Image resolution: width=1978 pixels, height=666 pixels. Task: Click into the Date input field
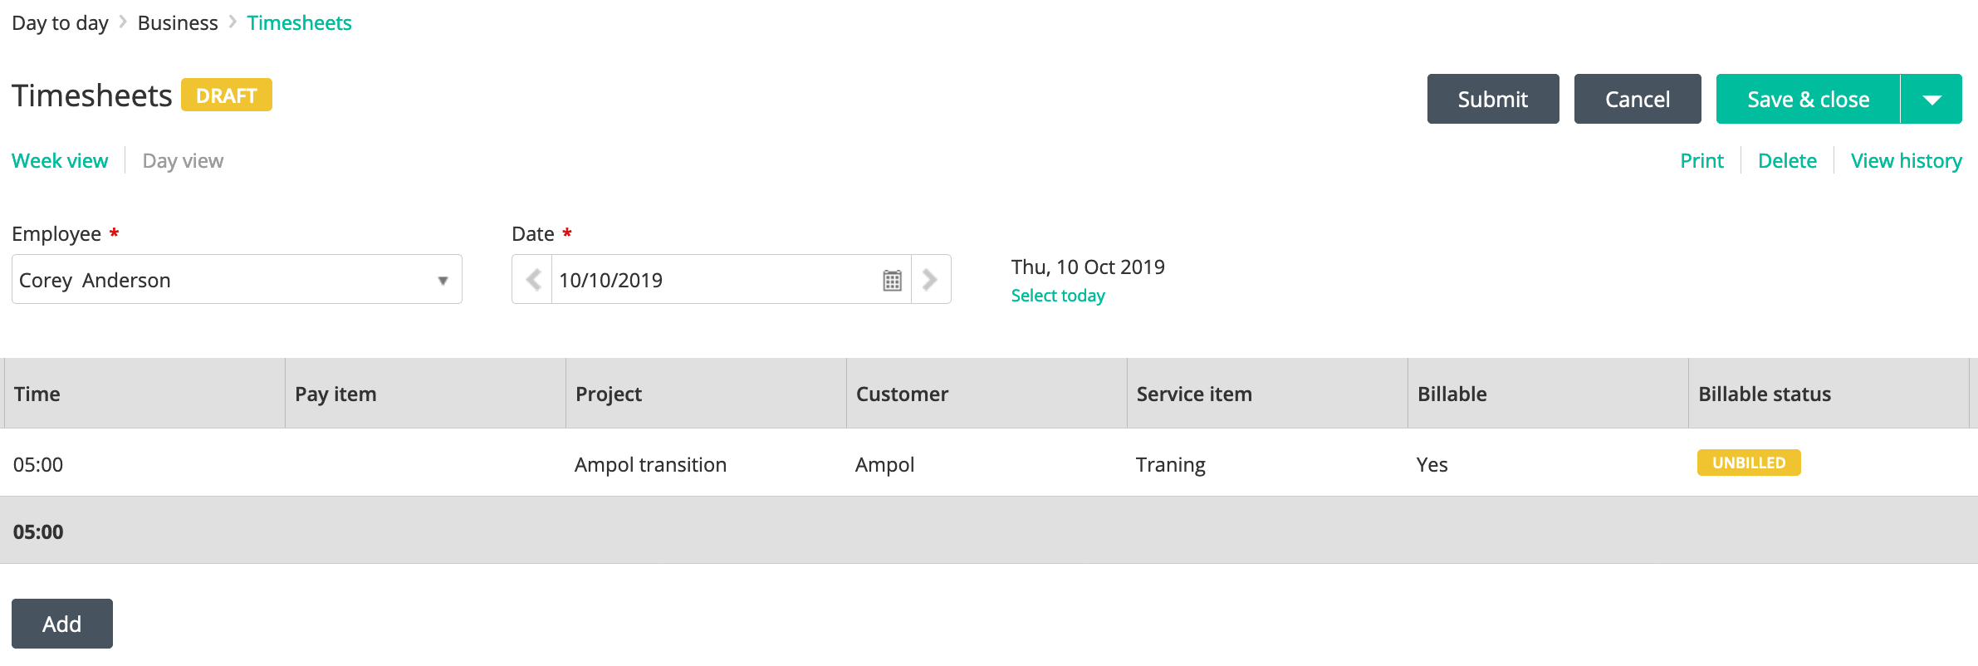[714, 280]
